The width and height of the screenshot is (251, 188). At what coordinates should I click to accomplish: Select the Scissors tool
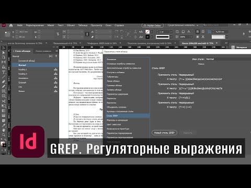[4, 101]
